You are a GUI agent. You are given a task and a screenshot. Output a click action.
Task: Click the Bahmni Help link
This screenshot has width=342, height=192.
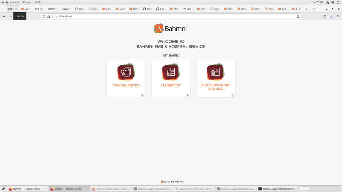(x=177, y=182)
